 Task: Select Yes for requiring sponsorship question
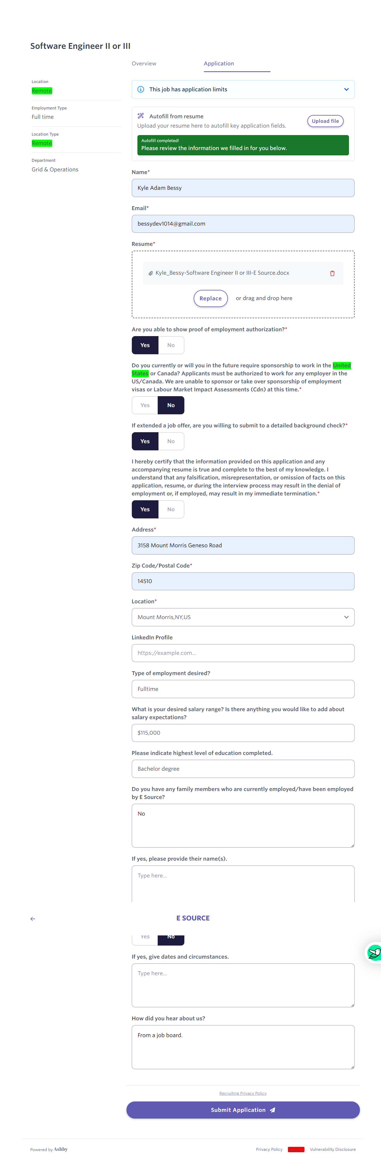click(x=145, y=405)
